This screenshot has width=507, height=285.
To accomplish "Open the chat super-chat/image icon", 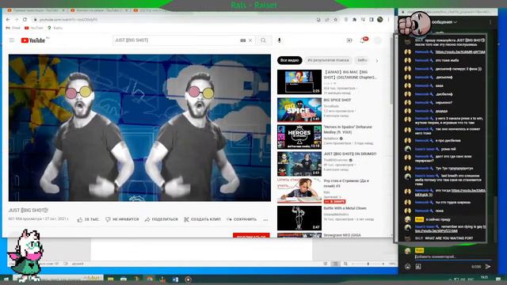I will [418, 267].
